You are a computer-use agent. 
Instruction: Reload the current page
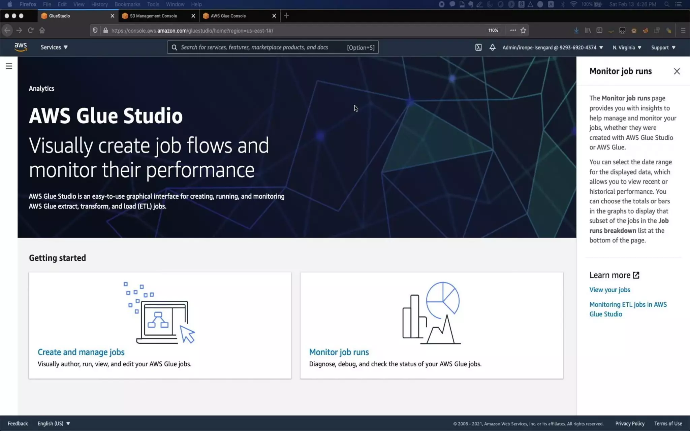click(31, 30)
